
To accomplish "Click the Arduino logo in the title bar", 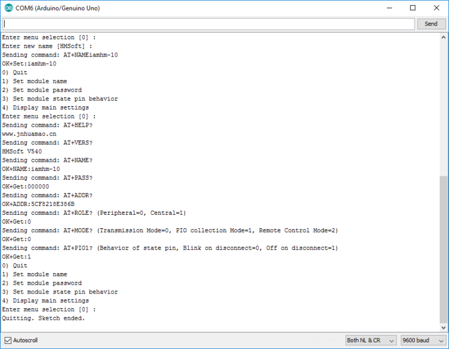I will 8,8.
